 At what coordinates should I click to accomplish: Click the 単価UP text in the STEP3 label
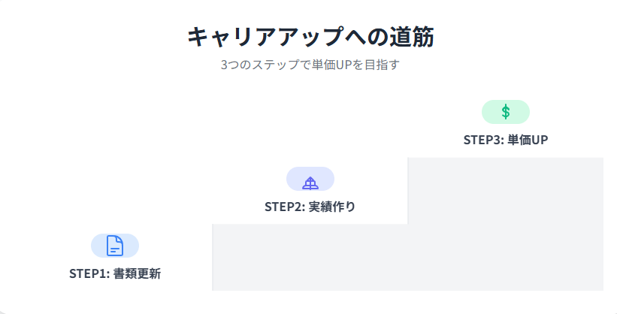point(528,140)
